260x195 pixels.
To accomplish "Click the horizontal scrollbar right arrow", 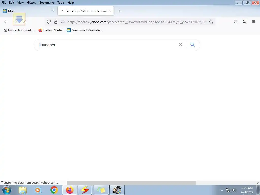I will pyautogui.click(x=258, y=183).
